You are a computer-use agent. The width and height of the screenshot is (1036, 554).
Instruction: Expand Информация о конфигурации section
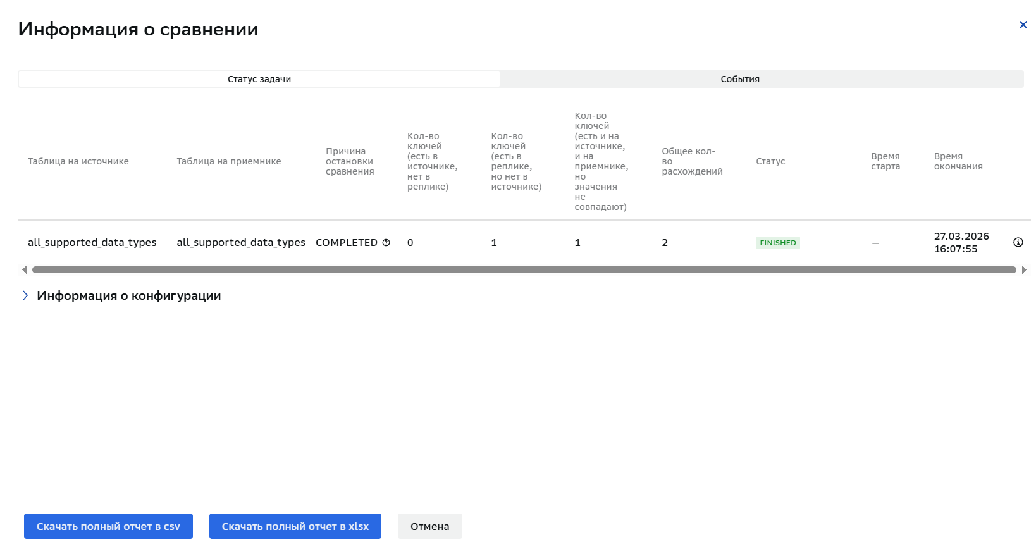25,295
